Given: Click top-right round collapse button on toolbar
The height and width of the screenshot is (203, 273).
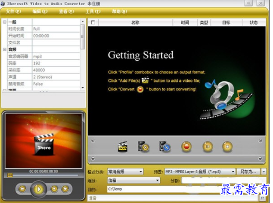Looking at the screenshot, I should click(x=260, y=141).
